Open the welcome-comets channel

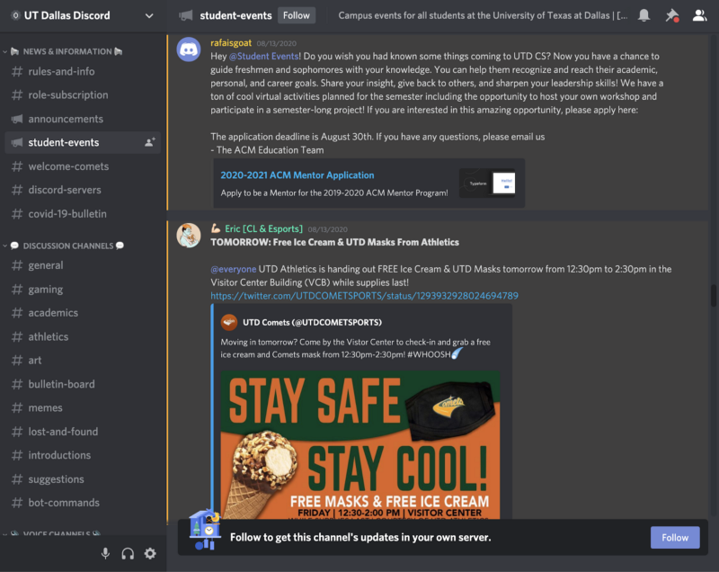[x=83, y=166]
